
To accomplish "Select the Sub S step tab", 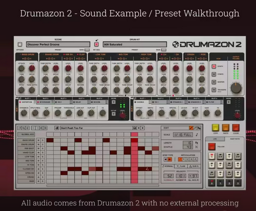I will coord(194,166).
